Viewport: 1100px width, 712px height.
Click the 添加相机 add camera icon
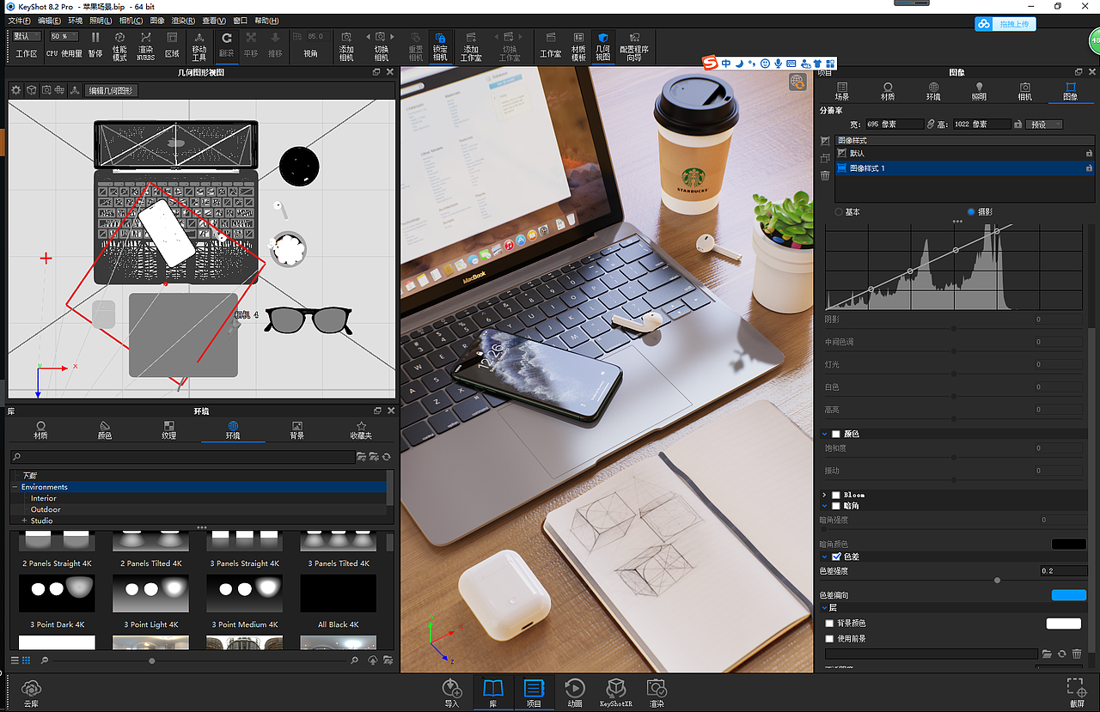tap(346, 45)
